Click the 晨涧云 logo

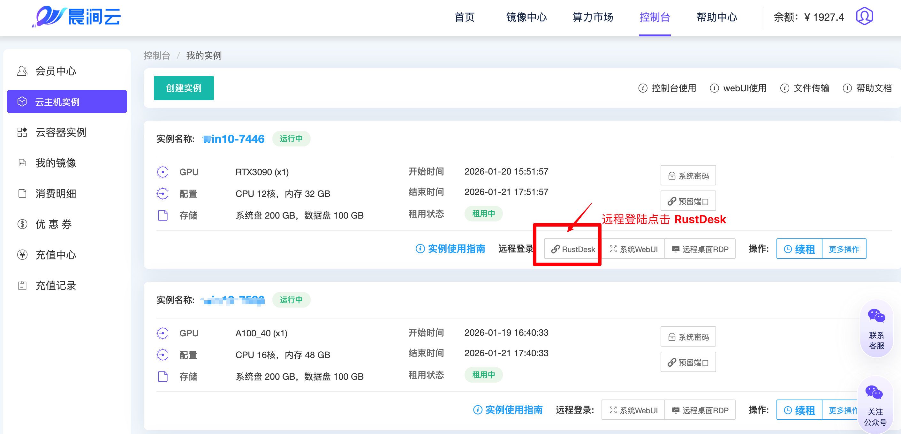77,17
